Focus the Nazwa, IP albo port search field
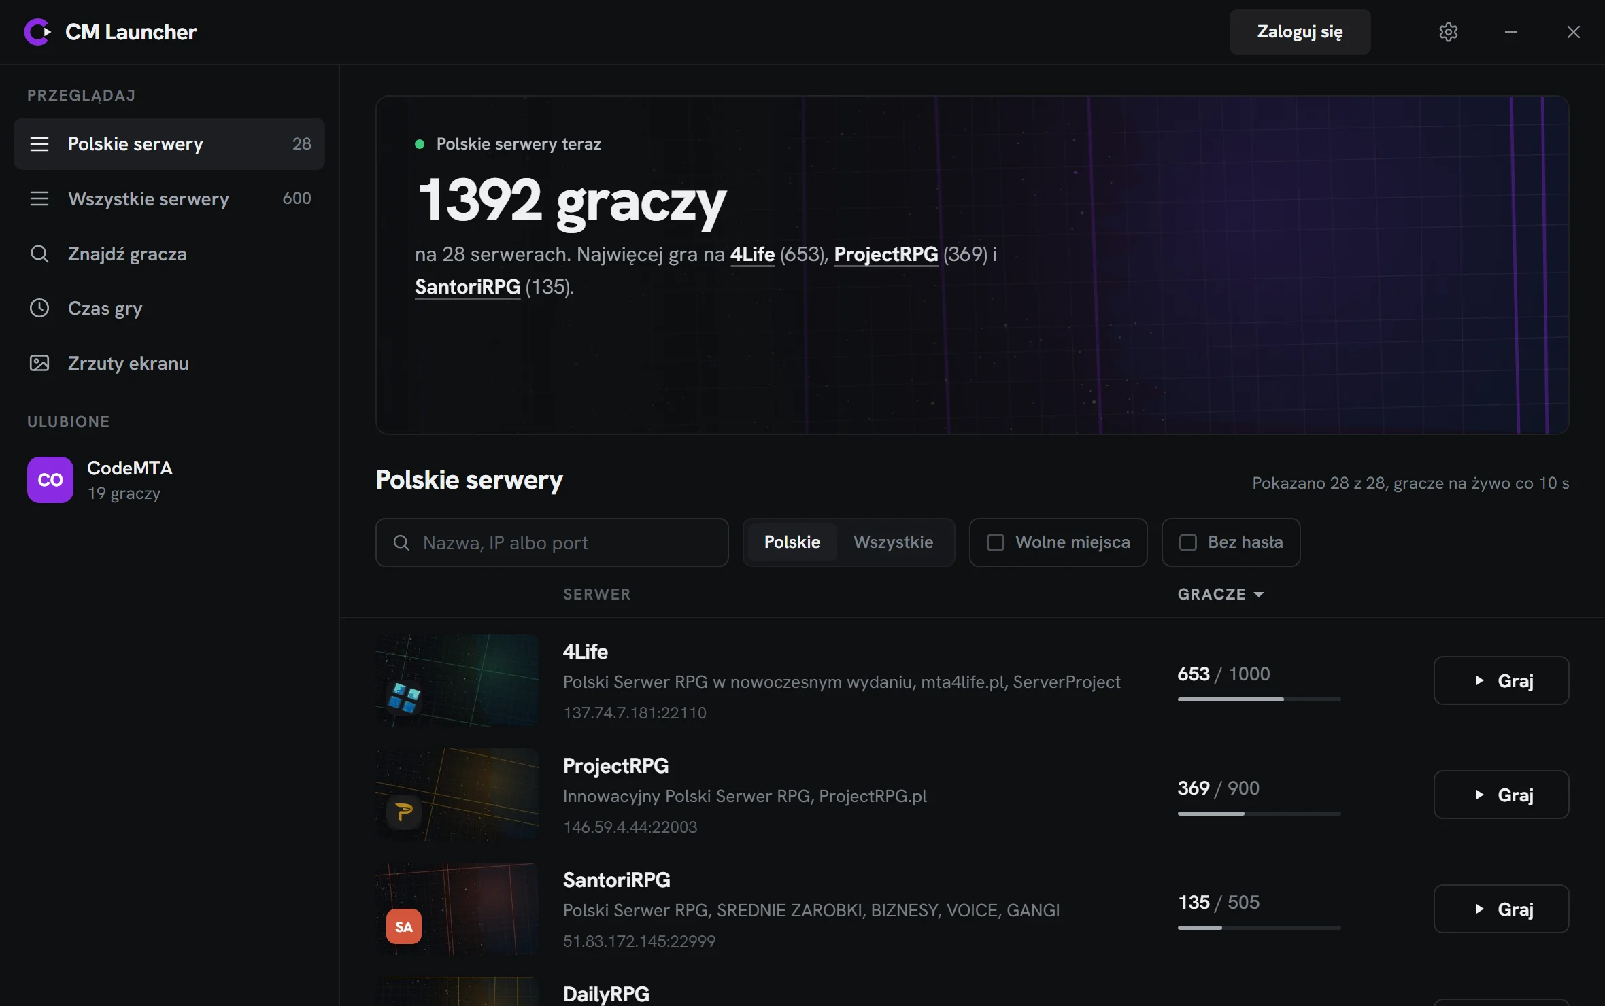The width and height of the screenshot is (1605, 1006). pos(552,542)
